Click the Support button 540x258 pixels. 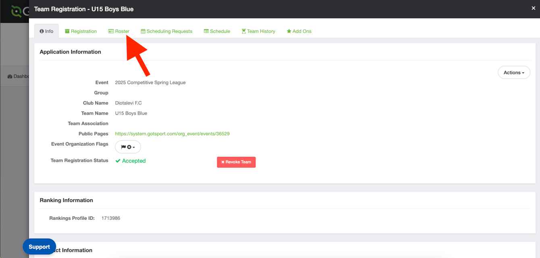pyautogui.click(x=39, y=247)
